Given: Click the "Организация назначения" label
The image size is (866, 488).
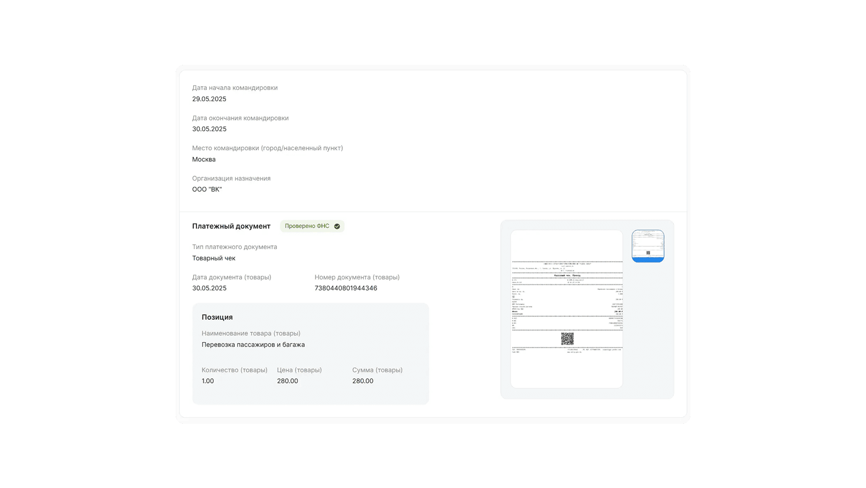Looking at the screenshot, I should coord(231,178).
